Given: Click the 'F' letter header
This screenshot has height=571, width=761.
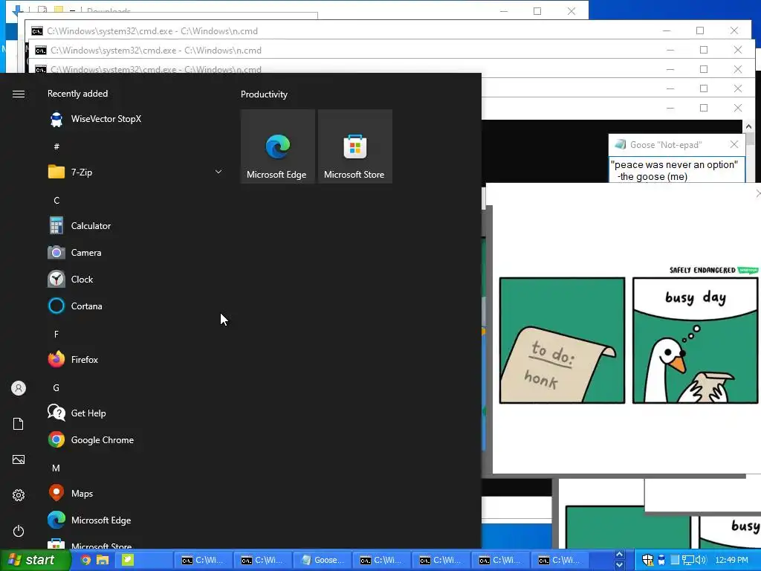Looking at the screenshot, I should click(56, 334).
